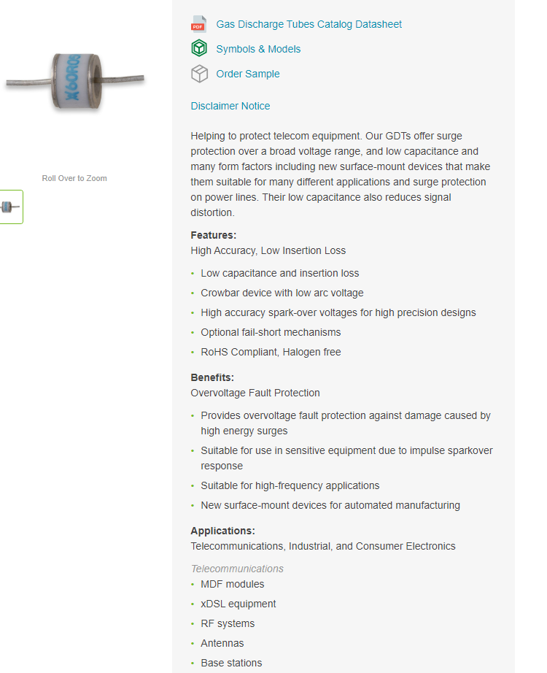The width and height of the screenshot is (547, 673).
Task: Click the RoHS Compliant, Halogen free bullet
Action: click(x=271, y=352)
